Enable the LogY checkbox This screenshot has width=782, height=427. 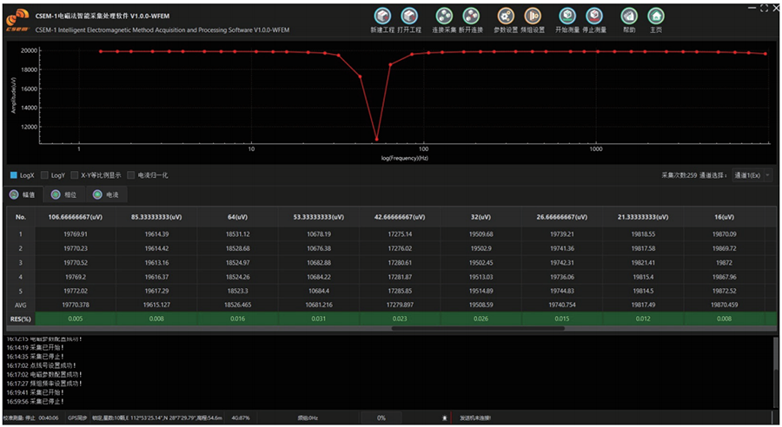point(45,175)
